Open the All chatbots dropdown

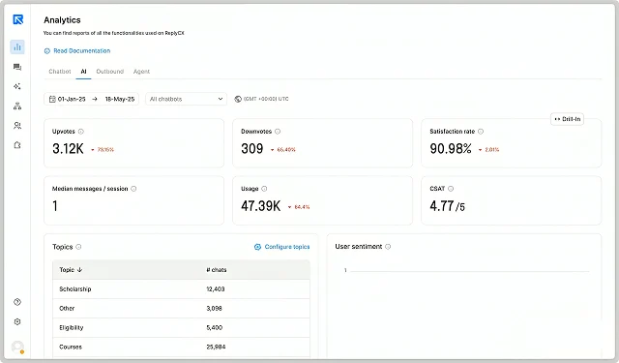coord(187,99)
